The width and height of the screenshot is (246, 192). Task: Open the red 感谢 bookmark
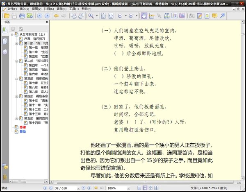pos(23,127)
